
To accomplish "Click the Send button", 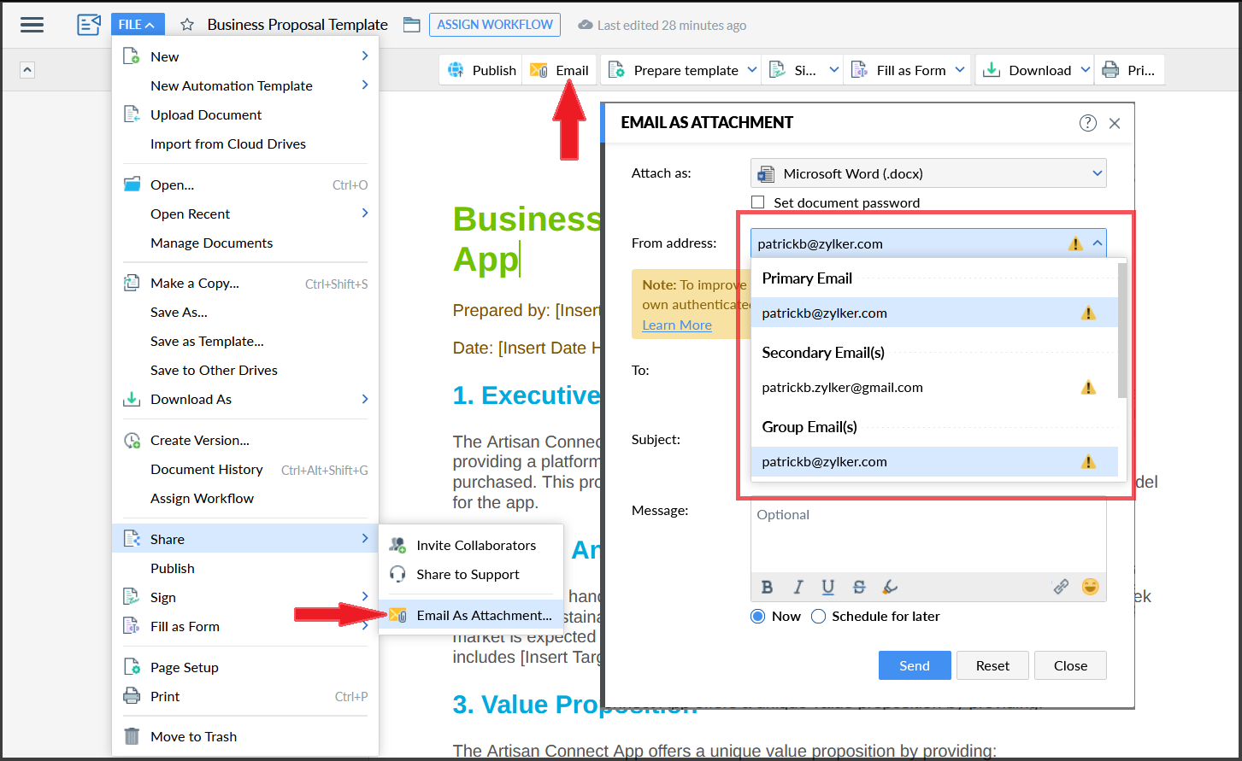I will pyautogui.click(x=915, y=665).
